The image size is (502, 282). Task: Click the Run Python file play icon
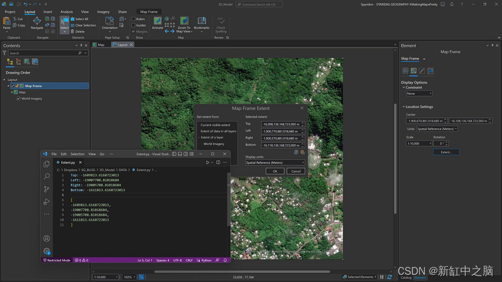[208, 162]
